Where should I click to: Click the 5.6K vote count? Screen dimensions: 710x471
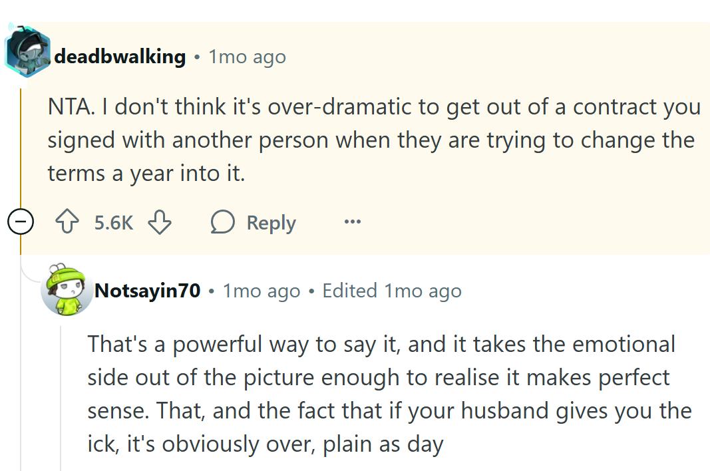pyautogui.click(x=112, y=222)
